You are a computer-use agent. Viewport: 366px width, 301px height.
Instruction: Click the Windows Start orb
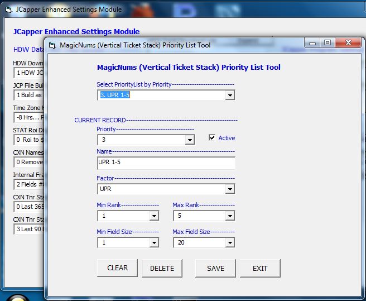17,298
